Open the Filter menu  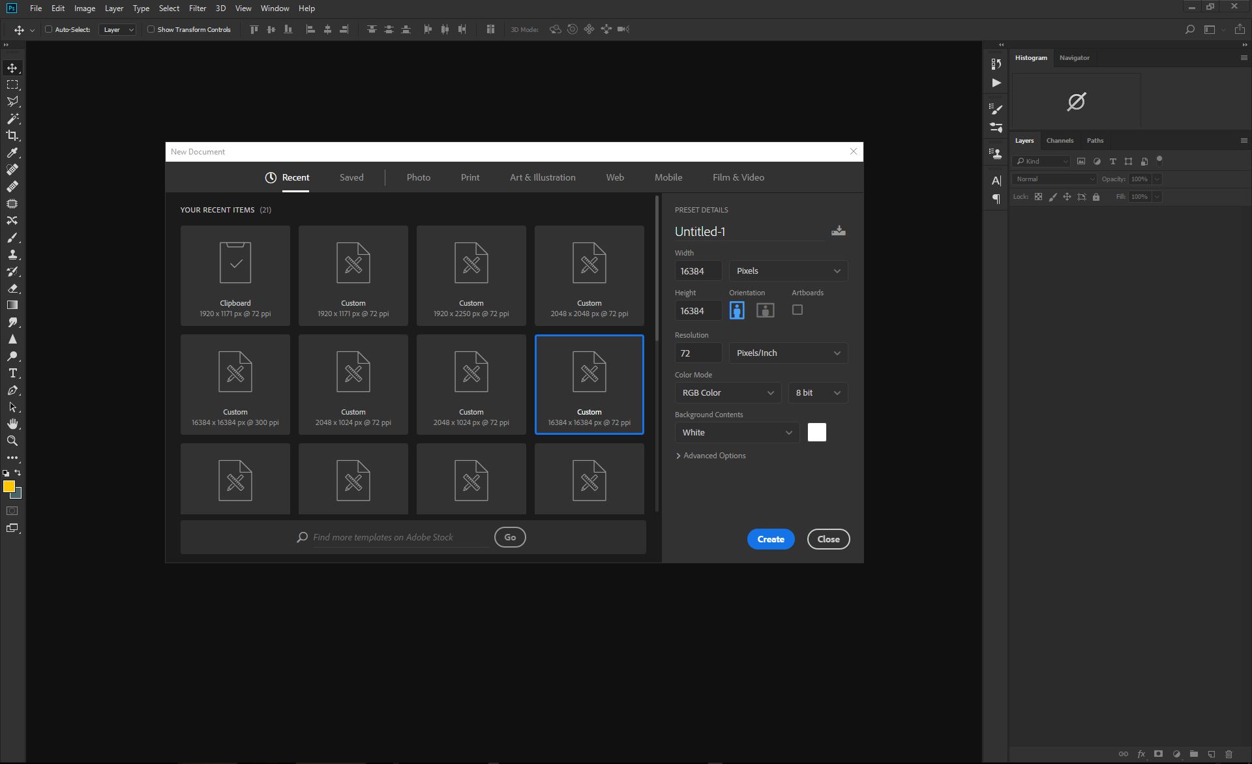(x=197, y=8)
